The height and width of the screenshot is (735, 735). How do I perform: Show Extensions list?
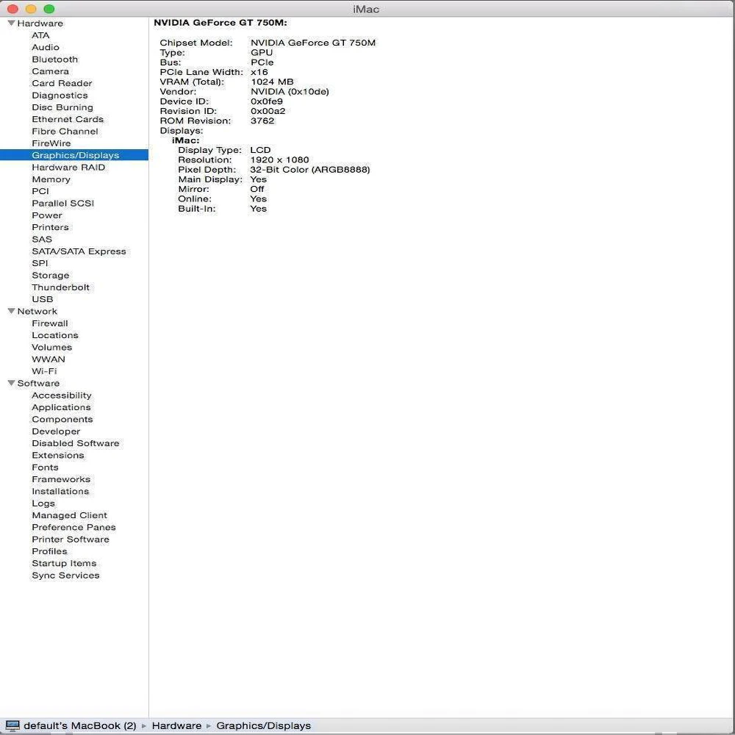tap(57, 455)
